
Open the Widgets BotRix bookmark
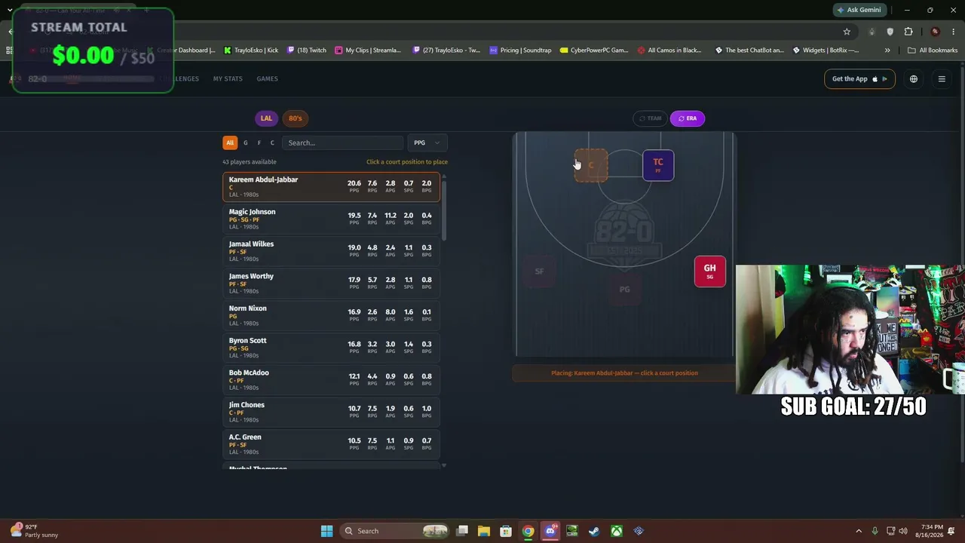pos(826,51)
